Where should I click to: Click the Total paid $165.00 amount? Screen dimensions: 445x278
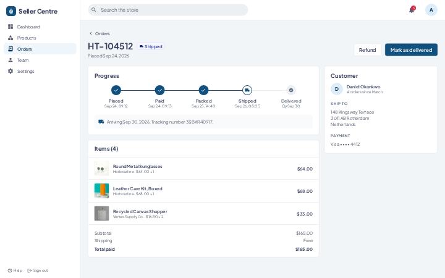click(x=304, y=249)
